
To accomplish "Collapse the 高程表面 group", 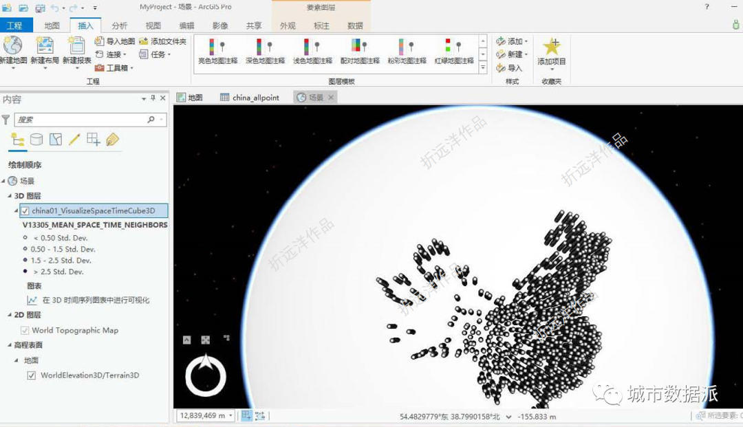I will 10,345.
